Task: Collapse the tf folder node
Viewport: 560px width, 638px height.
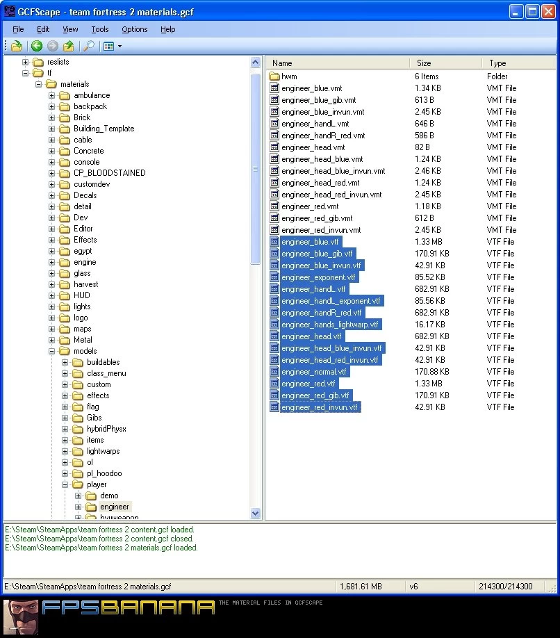Action: (25, 73)
